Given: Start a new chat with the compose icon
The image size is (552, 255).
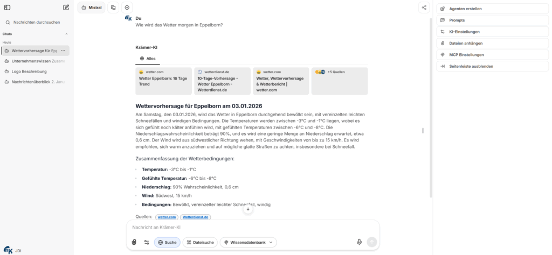Looking at the screenshot, I should (66, 8).
